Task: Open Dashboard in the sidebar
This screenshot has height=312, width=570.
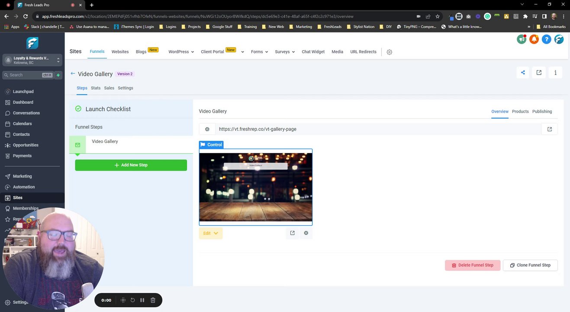Action: pyautogui.click(x=23, y=102)
